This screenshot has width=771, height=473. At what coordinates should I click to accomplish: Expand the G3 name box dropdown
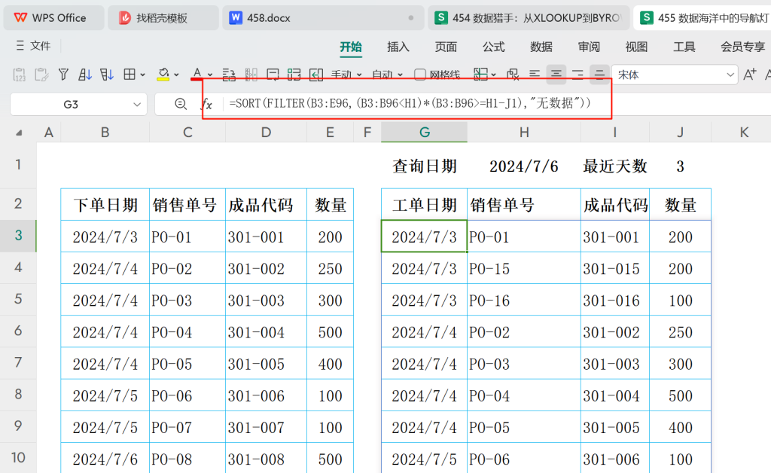[x=137, y=104]
